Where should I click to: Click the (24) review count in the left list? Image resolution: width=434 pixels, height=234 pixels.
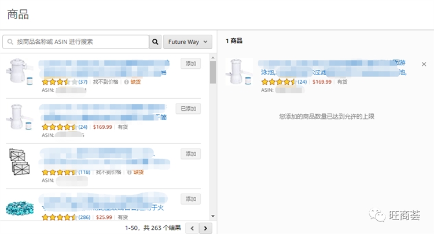[x=83, y=127]
